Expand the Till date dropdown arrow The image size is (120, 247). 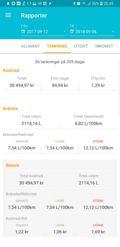point(113,32)
